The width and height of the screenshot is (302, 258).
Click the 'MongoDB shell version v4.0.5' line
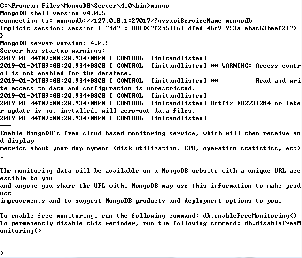(x=53, y=13)
